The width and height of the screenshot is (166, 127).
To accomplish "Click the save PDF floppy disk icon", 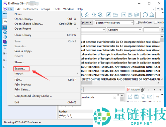I will coord(136,97).
